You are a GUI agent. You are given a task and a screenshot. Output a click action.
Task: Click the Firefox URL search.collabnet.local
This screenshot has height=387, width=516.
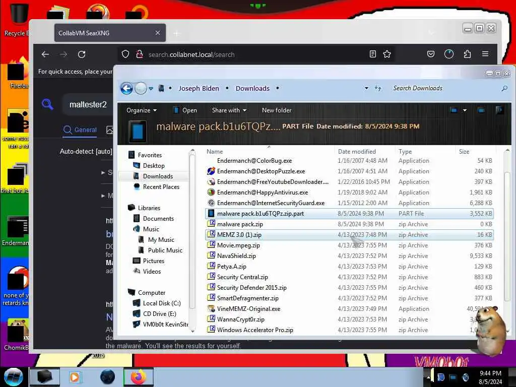(x=191, y=54)
